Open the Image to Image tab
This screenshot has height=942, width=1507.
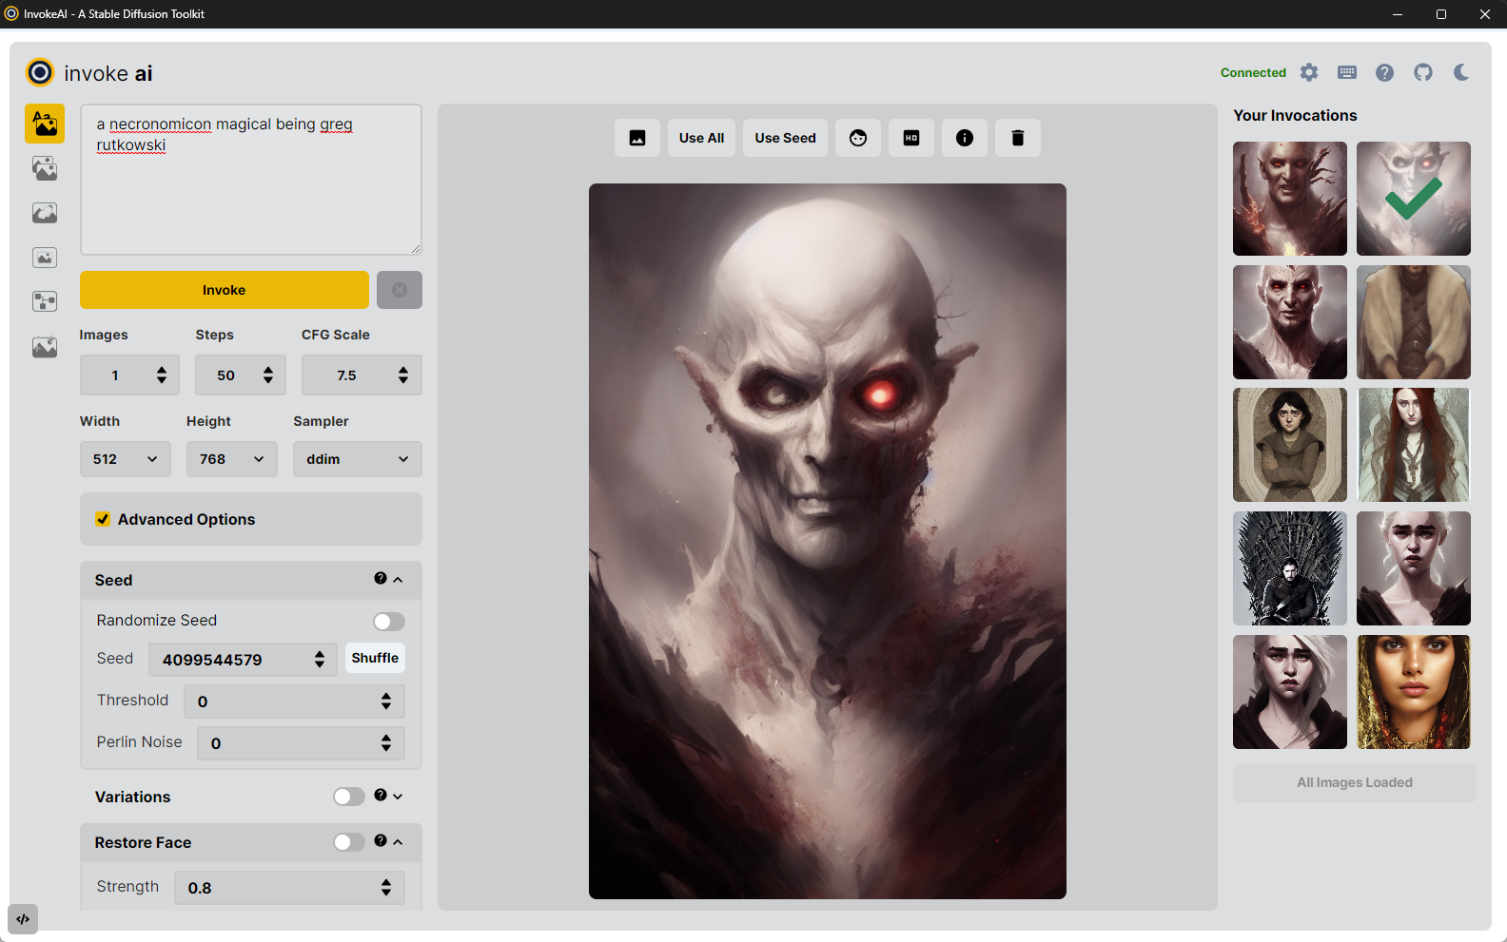point(45,169)
